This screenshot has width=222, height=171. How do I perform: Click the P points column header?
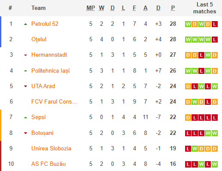click(173, 8)
